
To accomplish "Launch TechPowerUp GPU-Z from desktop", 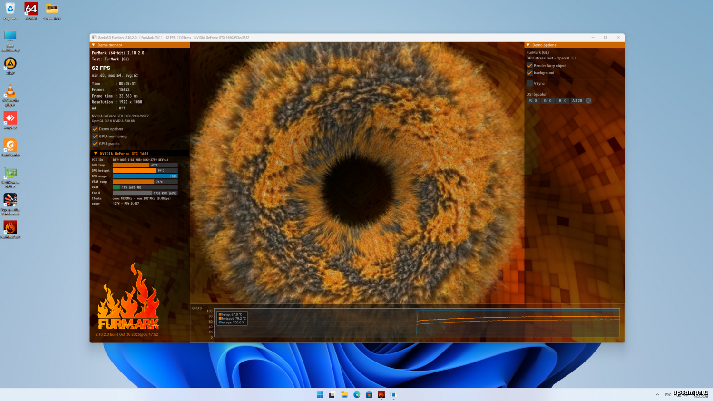I will pyautogui.click(x=10, y=174).
